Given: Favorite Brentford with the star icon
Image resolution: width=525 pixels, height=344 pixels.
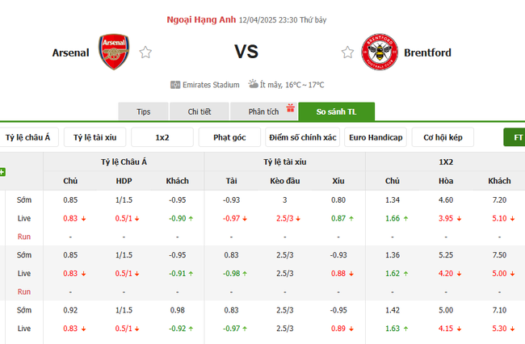Looking at the screenshot, I should [347, 52].
